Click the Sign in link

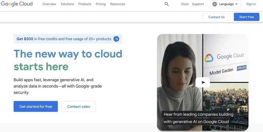(x=251, y=4)
